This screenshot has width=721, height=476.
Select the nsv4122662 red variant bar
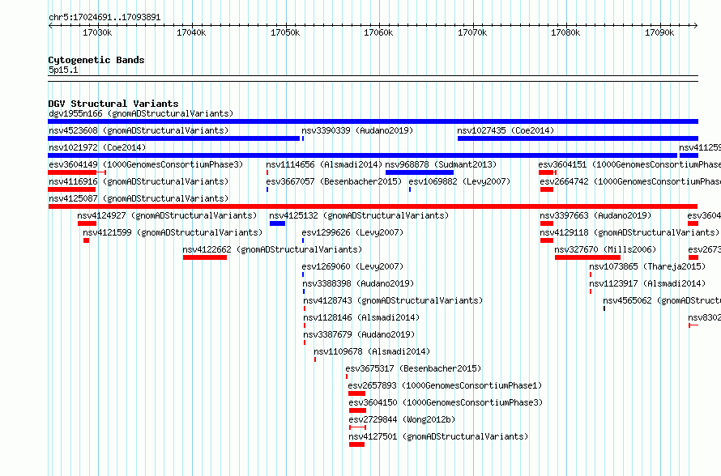[205, 257]
